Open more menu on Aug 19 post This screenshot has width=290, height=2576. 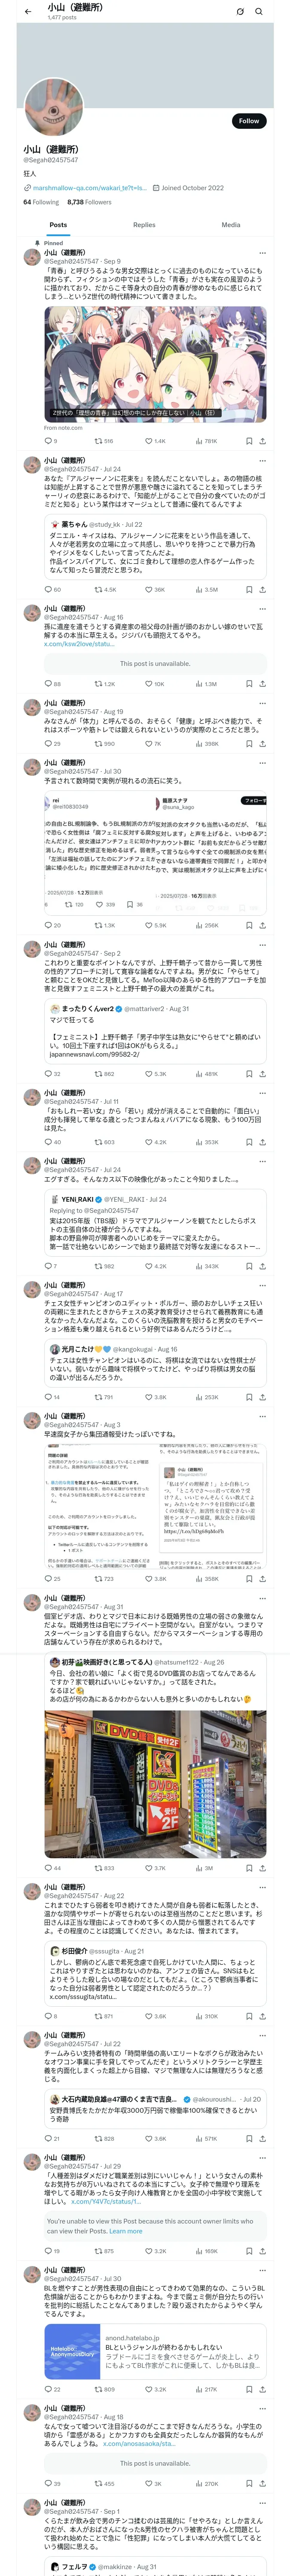point(262,703)
